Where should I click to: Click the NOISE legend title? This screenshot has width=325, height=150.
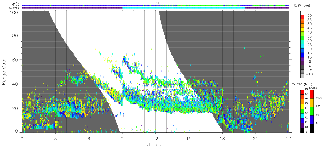point(313,87)
